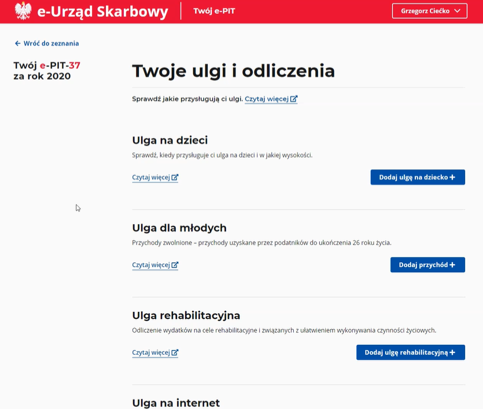
Task: Return via Wróć do zeznania link
Action: 51,43
